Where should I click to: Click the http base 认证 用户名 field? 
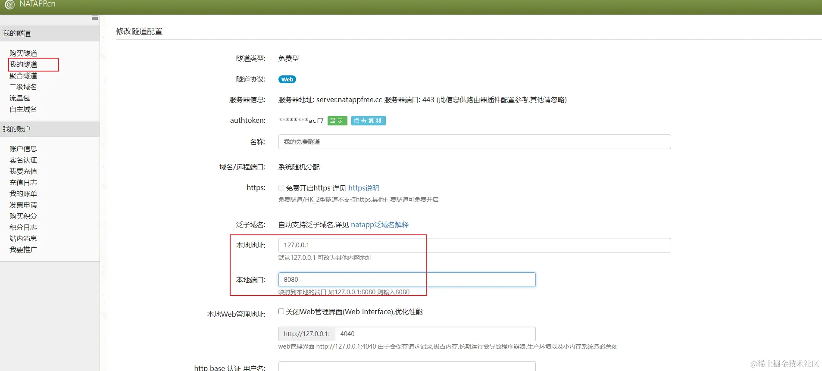click(407, 366)
